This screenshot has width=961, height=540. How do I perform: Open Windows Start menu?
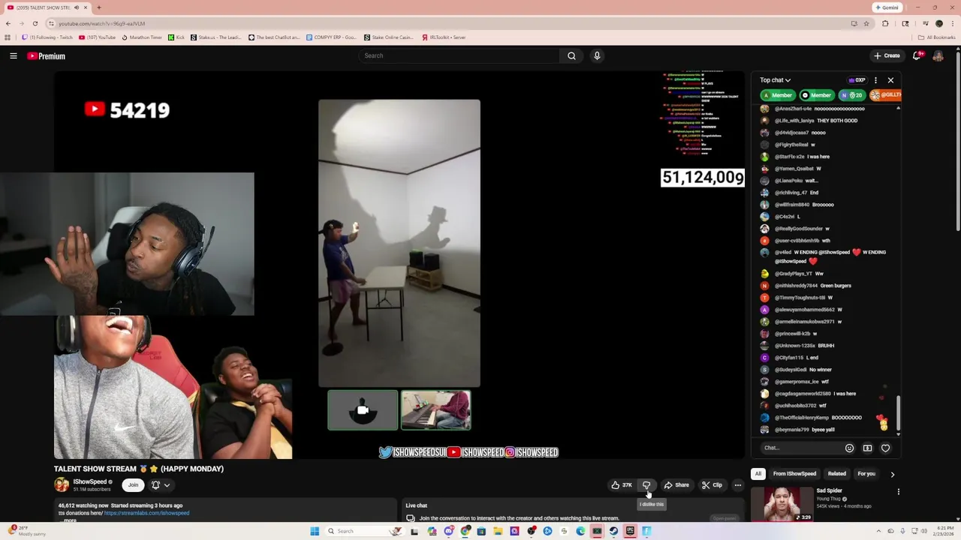(x=315, y=531)
